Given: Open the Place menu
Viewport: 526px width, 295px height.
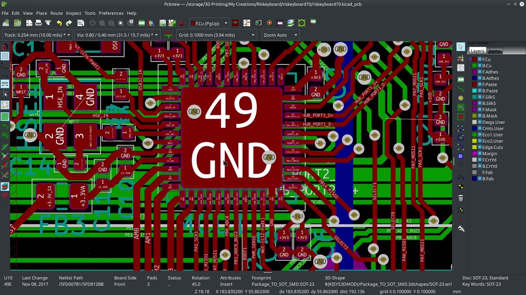Looking at the screenshot, I should tap(42, 13).
